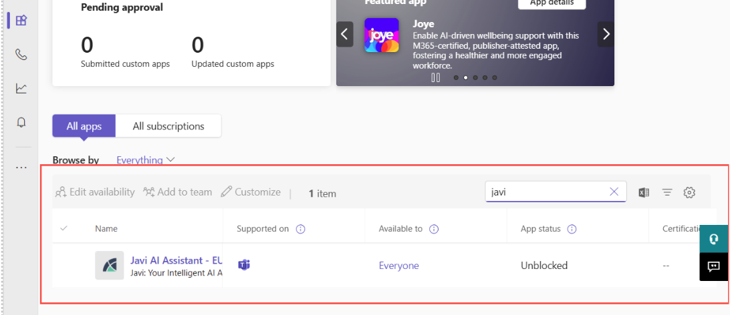Clear the javi search text
The width and height of the screenshot is (730, 315).
click(x=614, y=192)
